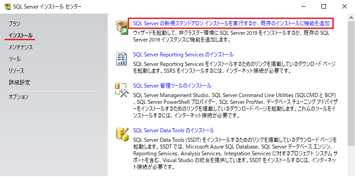
Task: Click the management tools hammer icon
Action: [x=121, y=90]
